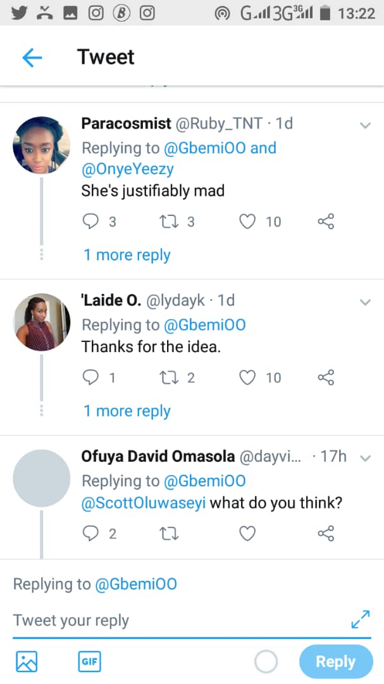Image resolution: width=384 pixels, height=684 pixels.
Task: Attach a photo using image icon
Action: [x=27, y=661]
